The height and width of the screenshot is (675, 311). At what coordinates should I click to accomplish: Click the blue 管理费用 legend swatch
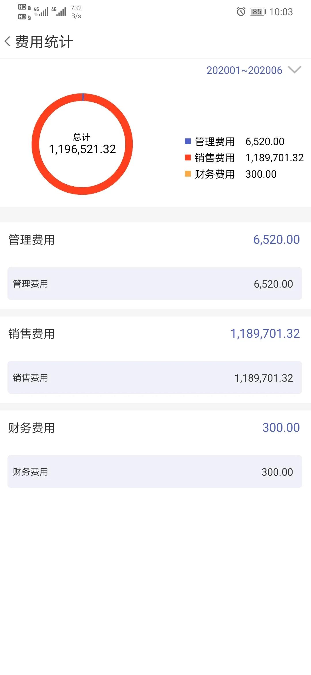click(x=188, y=141)
